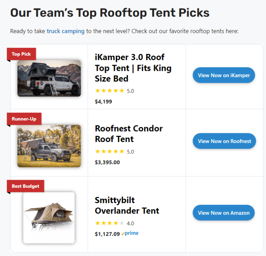The width and height of the screenshot is (266, 256).
Task: Click the Smittybilt four-star rating
Action: tap(109, 223)
